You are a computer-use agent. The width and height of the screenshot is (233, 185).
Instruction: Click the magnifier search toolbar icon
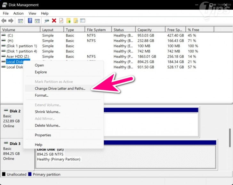click(76, 21)
